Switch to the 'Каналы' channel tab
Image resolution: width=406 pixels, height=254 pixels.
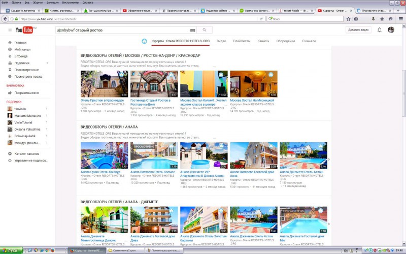tap(263, 41)
